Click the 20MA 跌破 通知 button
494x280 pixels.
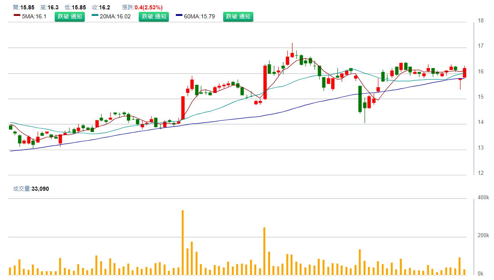click(154, 17)
